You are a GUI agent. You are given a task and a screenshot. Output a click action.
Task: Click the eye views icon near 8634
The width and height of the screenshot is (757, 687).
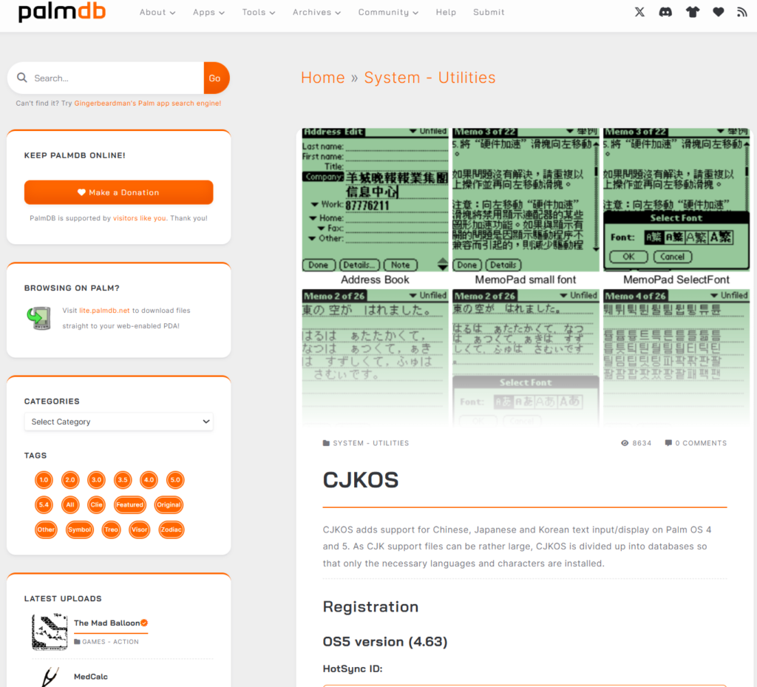coord(625,443)
